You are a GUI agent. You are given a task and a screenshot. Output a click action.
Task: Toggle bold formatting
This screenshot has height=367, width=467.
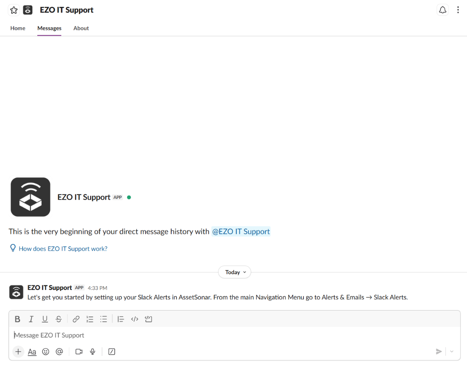pyautogui.click(x=18, y=319)
